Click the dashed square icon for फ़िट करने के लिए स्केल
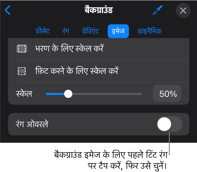This screenshot has width=197, height=172. (22, 71)
